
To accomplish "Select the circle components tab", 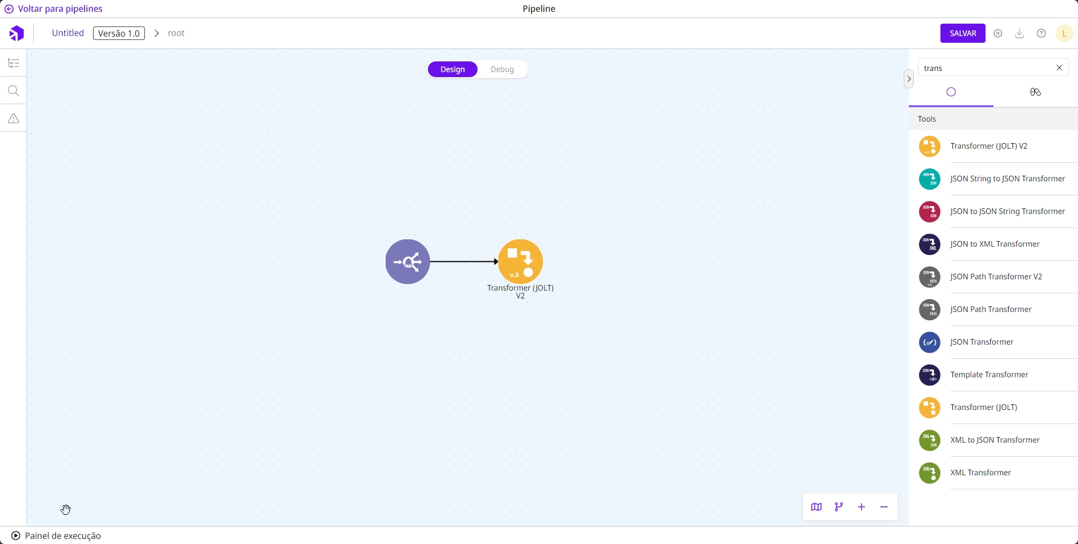I will click(951, 92).
